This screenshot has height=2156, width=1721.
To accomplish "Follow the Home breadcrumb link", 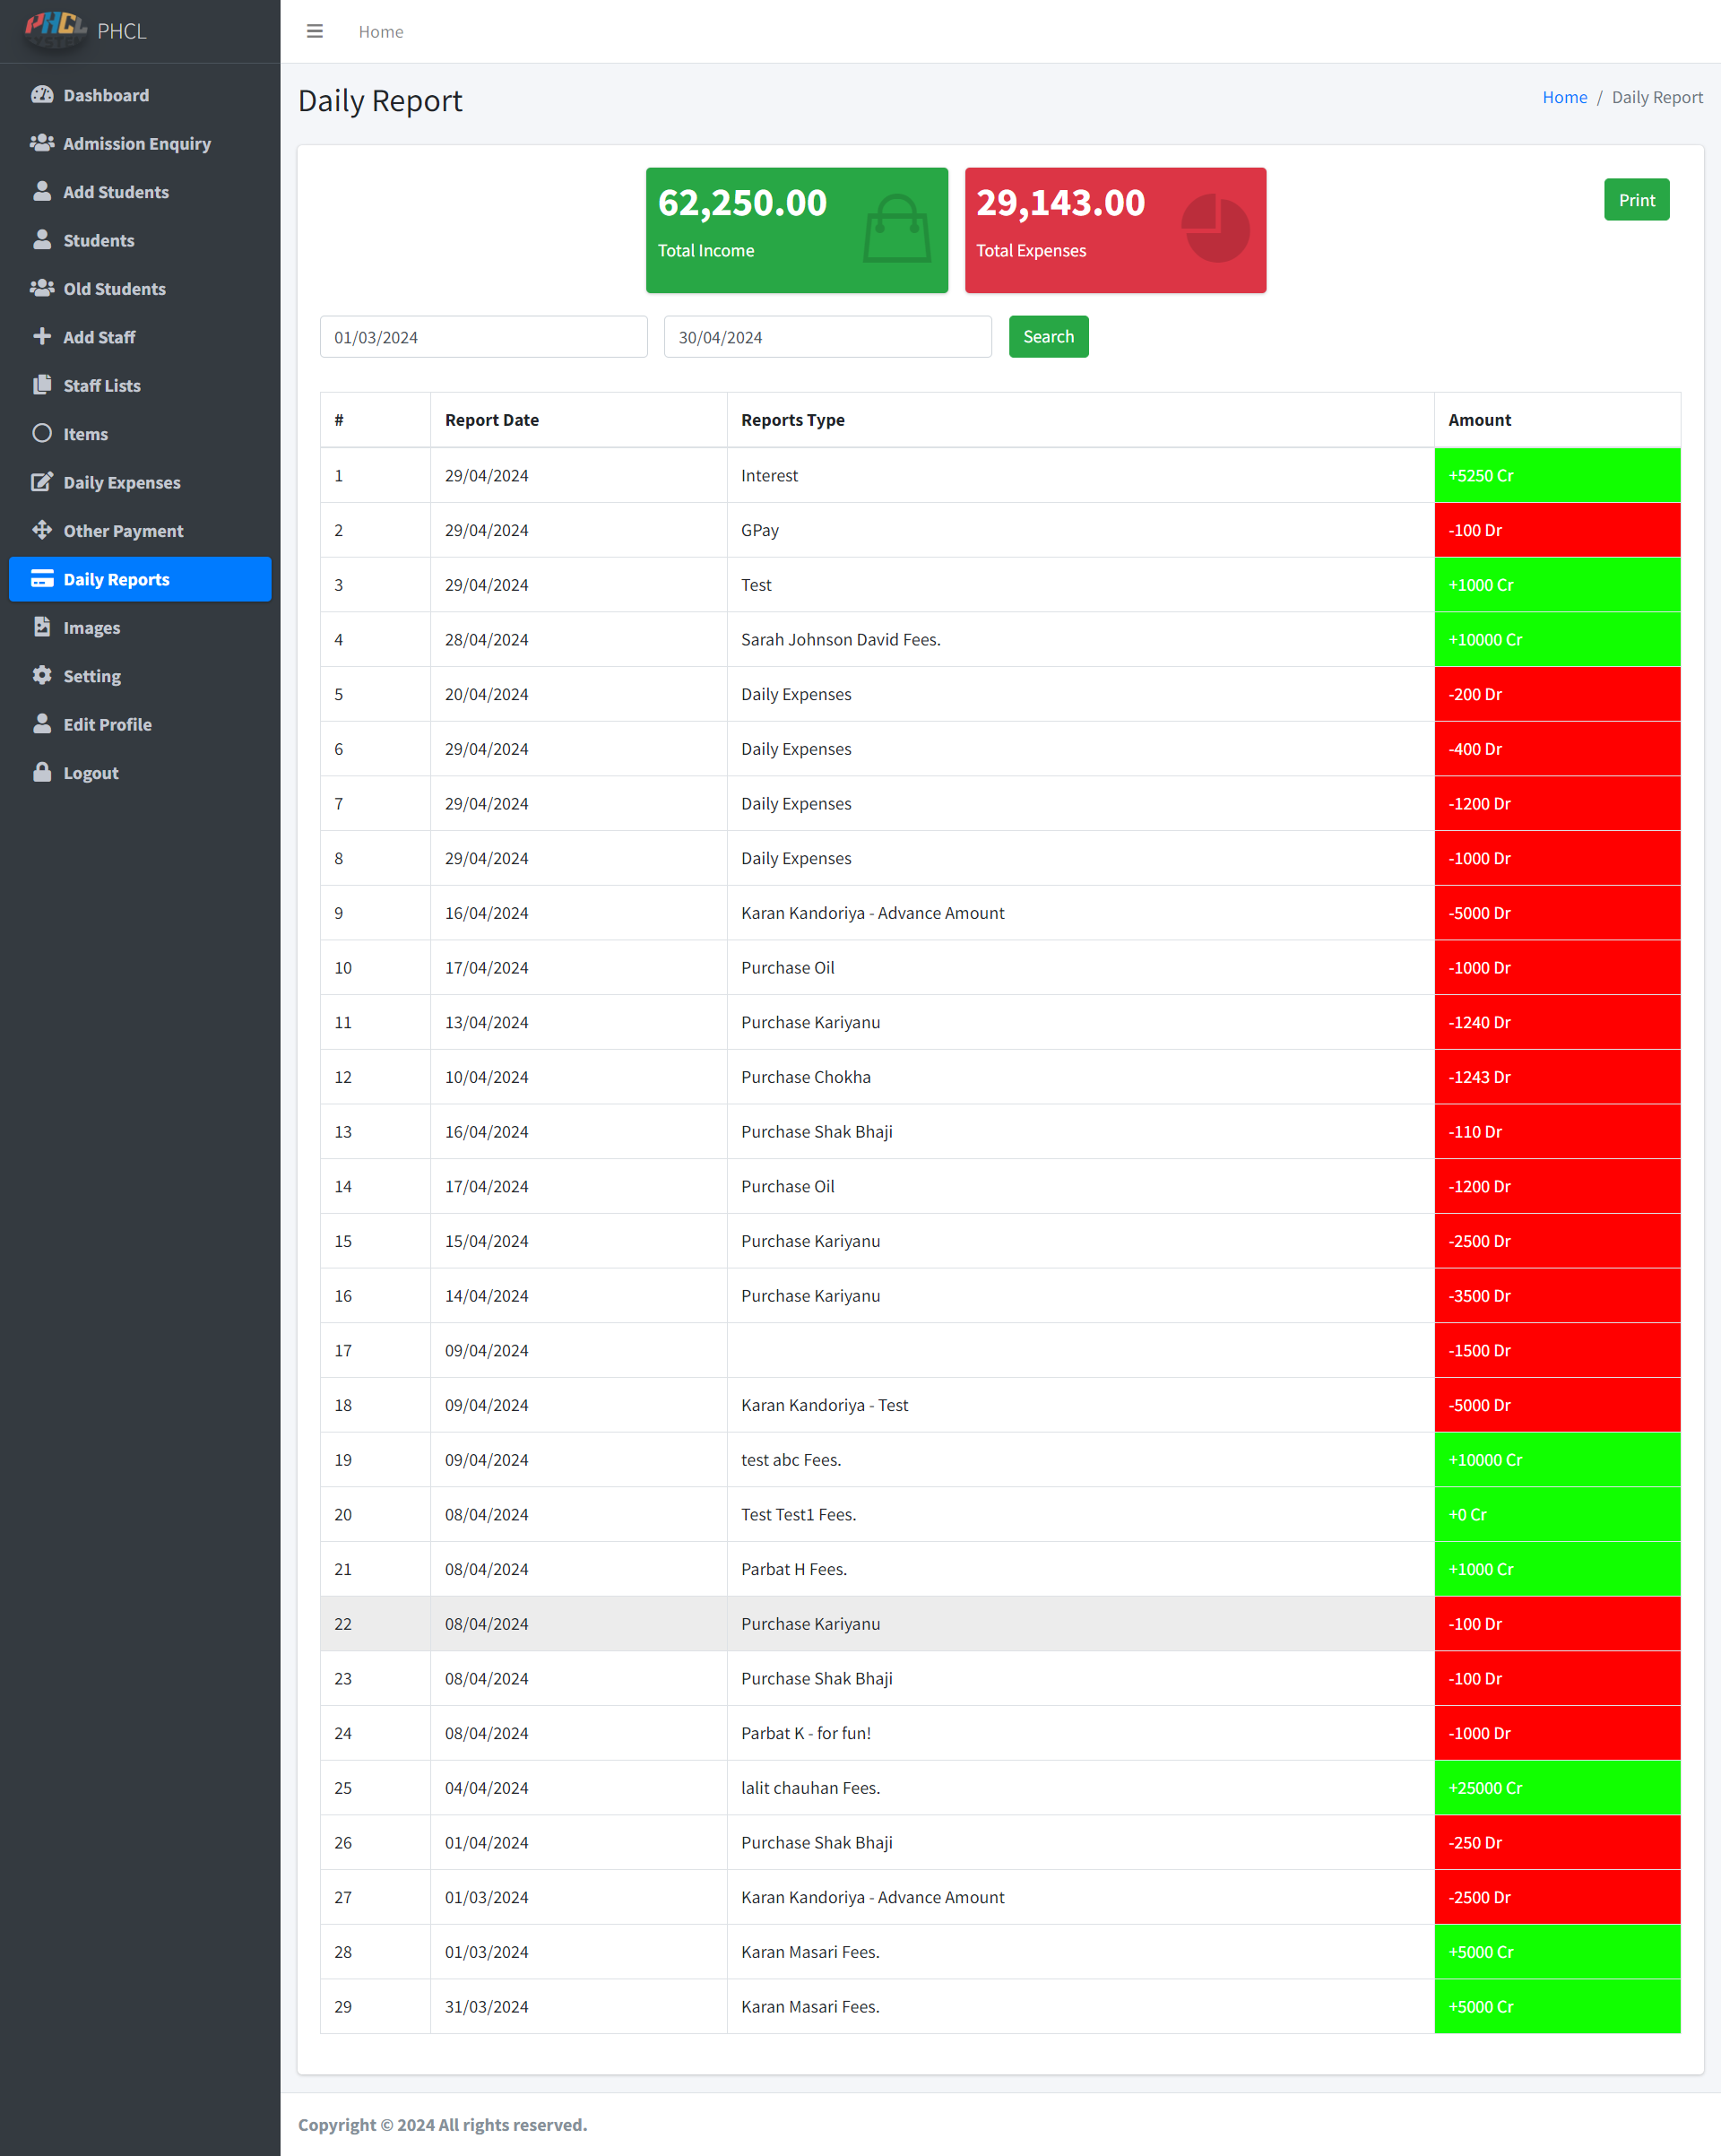I will (1564, 97).
